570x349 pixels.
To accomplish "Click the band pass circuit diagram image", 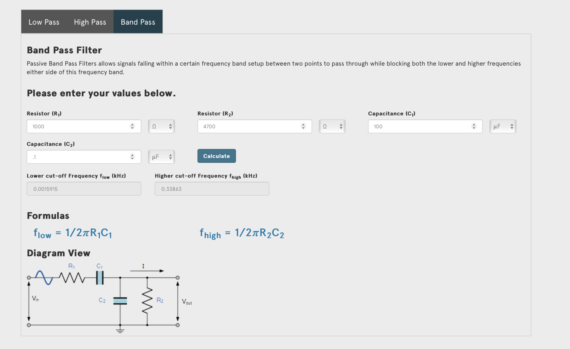I will (110, 298).
